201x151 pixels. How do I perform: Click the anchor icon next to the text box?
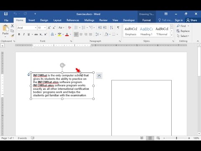(28, 74)
